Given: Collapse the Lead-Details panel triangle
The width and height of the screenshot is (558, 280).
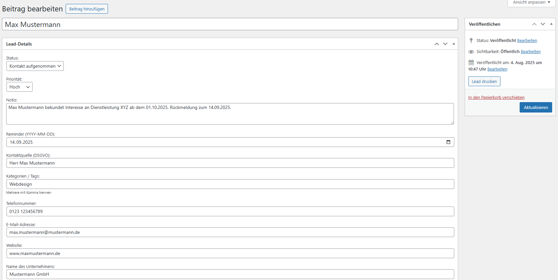Looking at the screenshot, I should [454, 44].
